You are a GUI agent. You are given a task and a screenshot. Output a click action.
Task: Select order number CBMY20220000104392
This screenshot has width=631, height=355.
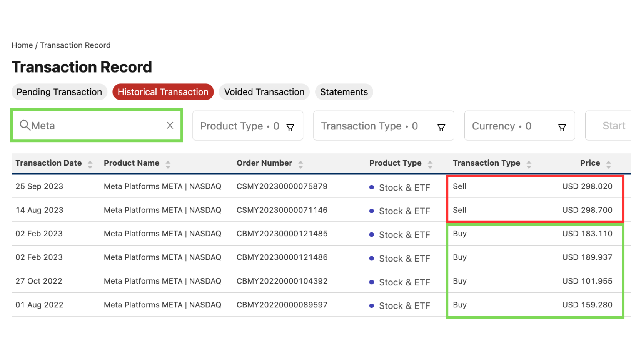(282, 281)
